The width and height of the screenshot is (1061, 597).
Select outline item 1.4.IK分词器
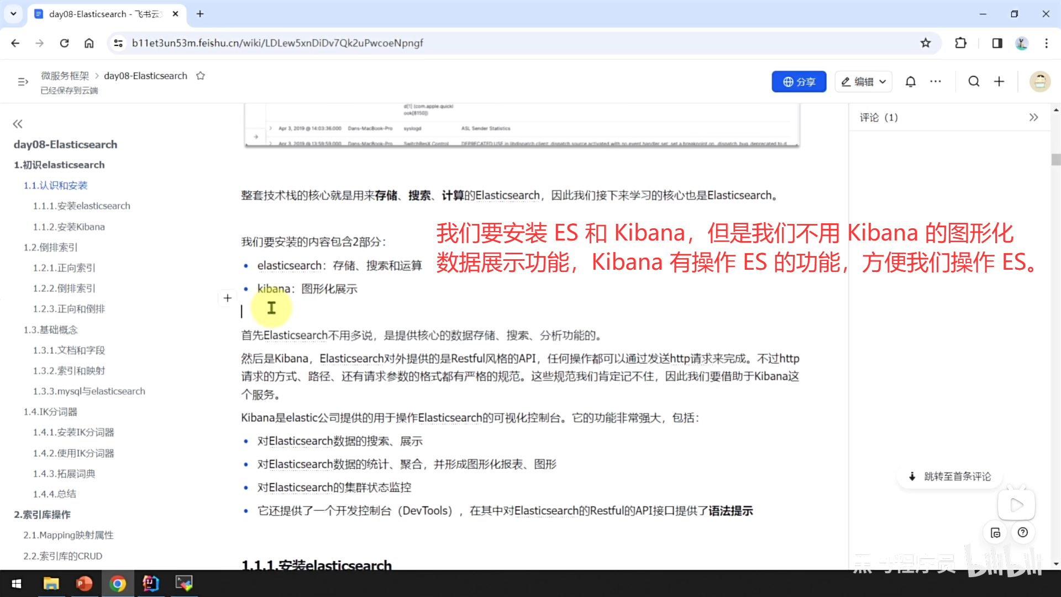[50, 412]
